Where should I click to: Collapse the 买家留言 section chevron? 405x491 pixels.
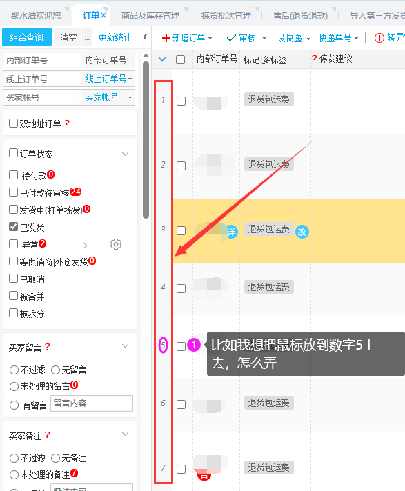pos(126,345)
